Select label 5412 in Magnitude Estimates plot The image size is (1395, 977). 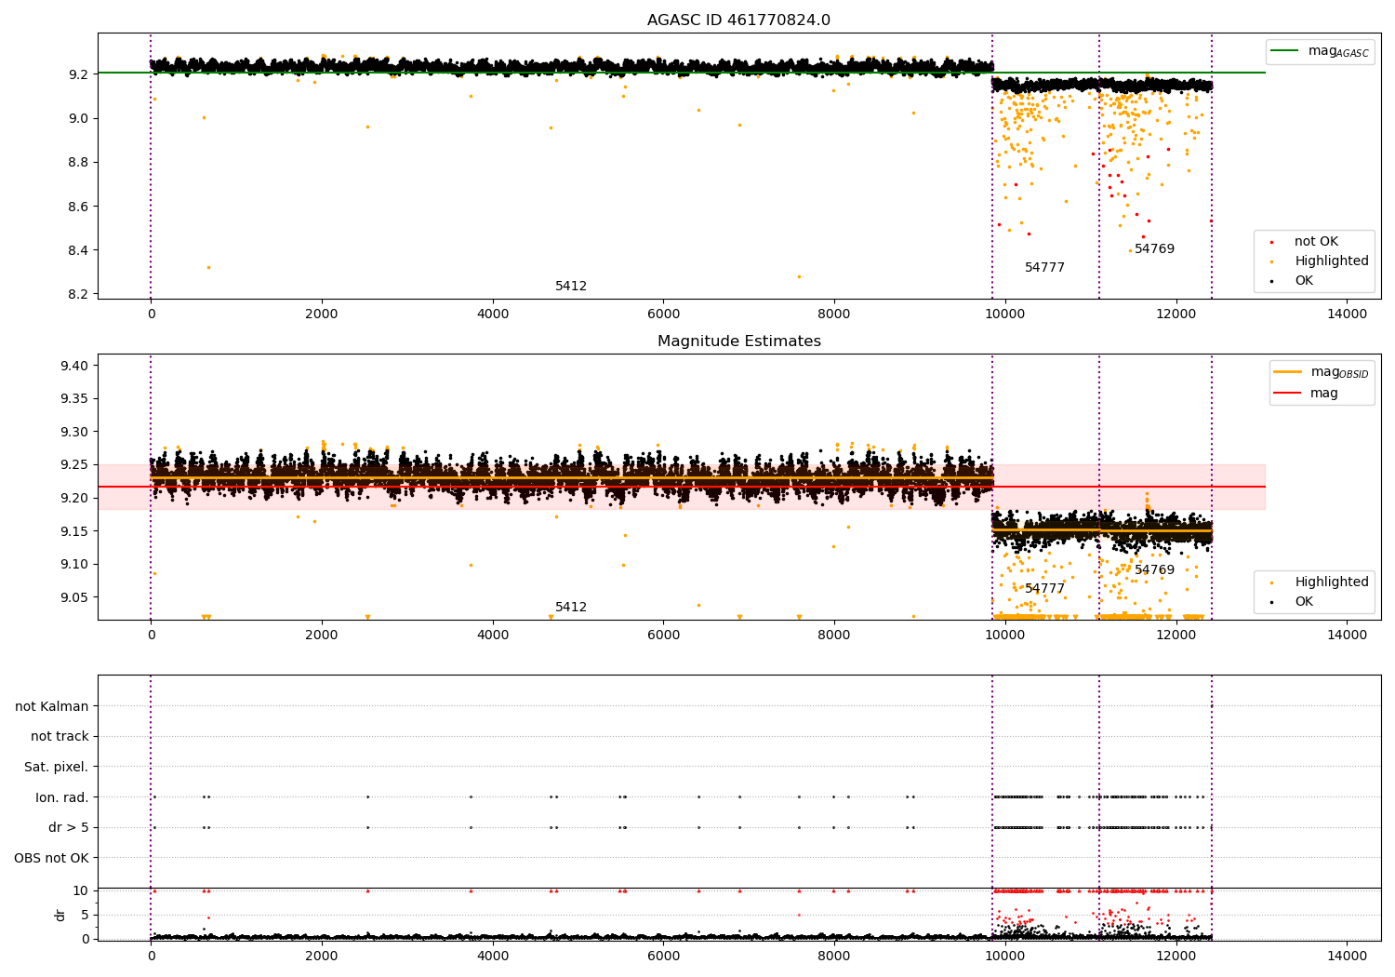[x=571, y=608]
